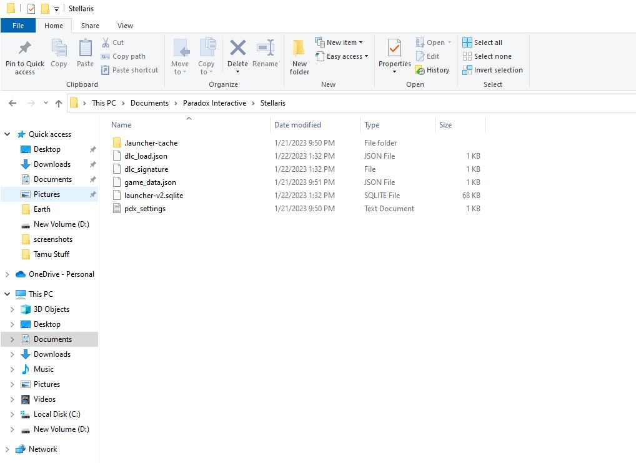
Task: Open the recent locations dropdown arrow
Action: click(x=46, y=103)
